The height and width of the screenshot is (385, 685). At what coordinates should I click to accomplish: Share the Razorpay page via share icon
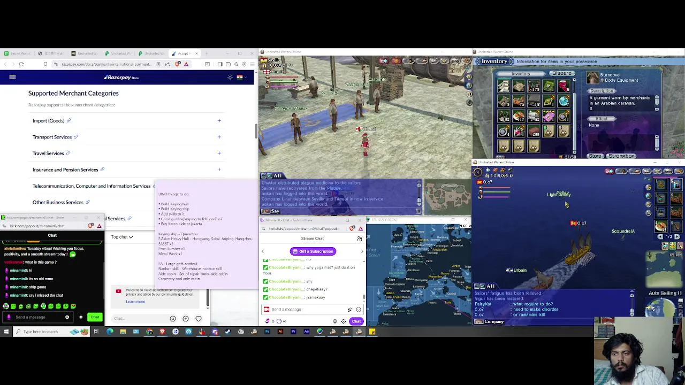tap(168, 64)
